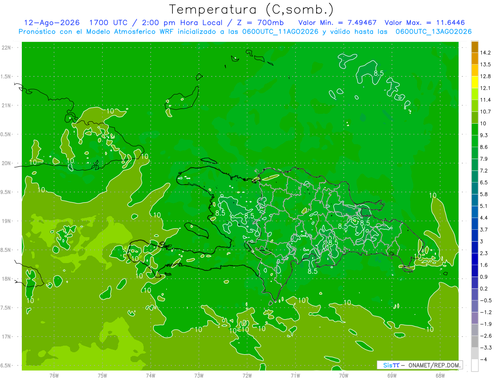Click the '8.6' color bar label
This screenshot has width=494, height=381.
pyautogui.click(x=484, y=147)
